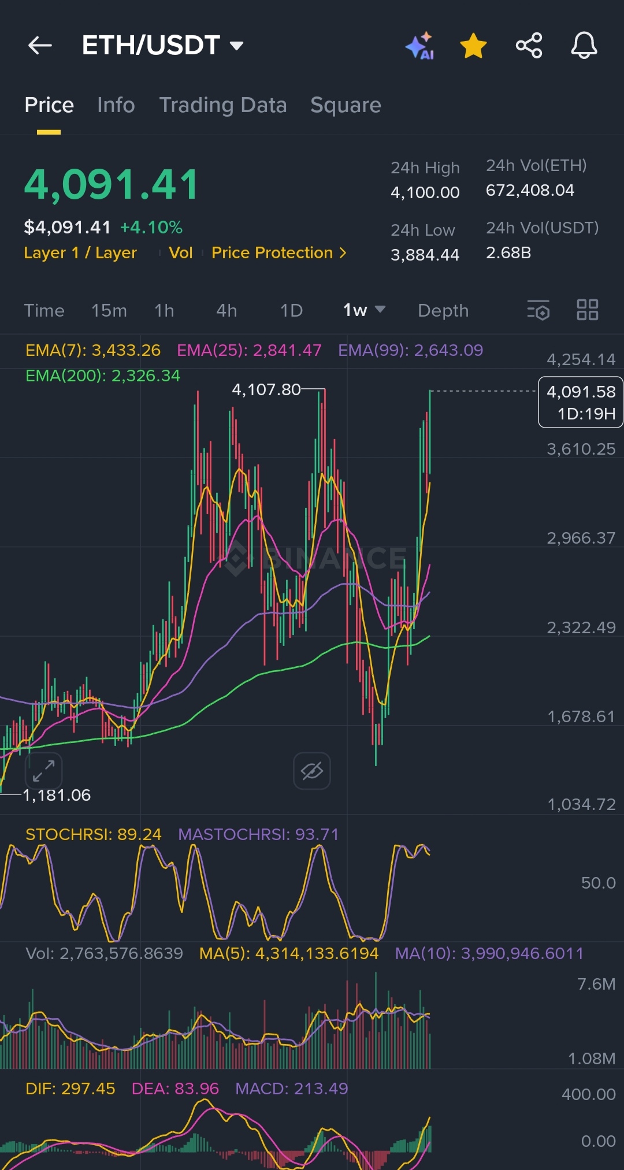This screenshot has width=624, height=1170.
Task: Tap the 24h Vol(USDT) value 2.68B
Action: click(508, 252)
